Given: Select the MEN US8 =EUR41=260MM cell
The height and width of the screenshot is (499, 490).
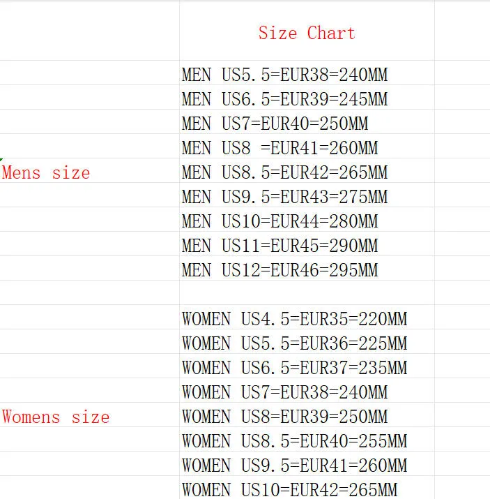Looking at the screenshot, I should (x=307, y=146).
